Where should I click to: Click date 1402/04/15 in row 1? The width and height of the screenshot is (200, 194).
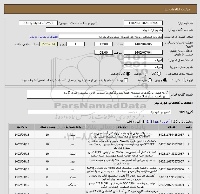coord(22,135)
